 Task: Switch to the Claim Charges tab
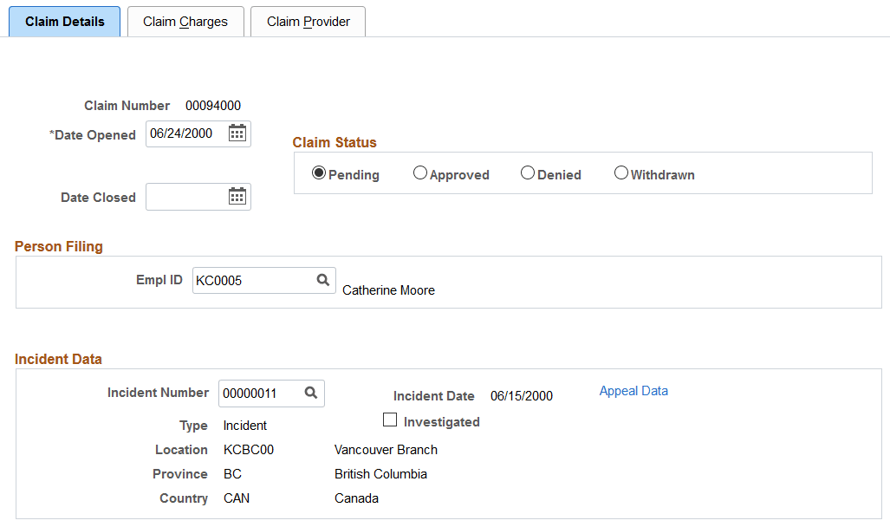coord(185,21)
